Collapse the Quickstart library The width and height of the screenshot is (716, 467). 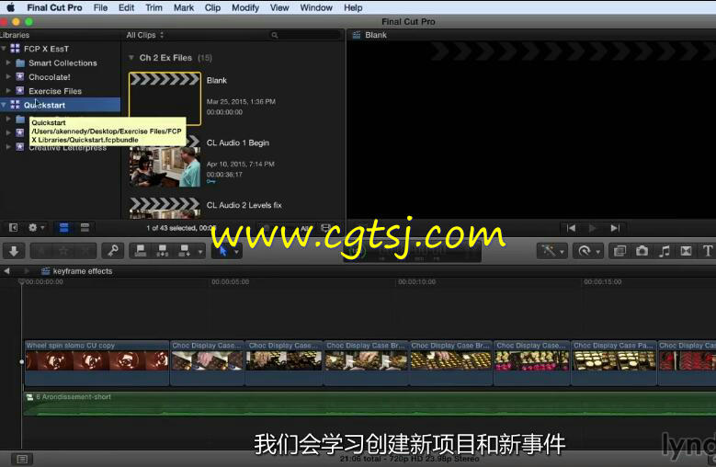click(4, 105)
